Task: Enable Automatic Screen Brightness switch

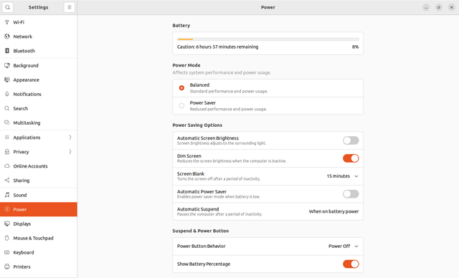Action: pyautogui.click(x=351, y=140)
